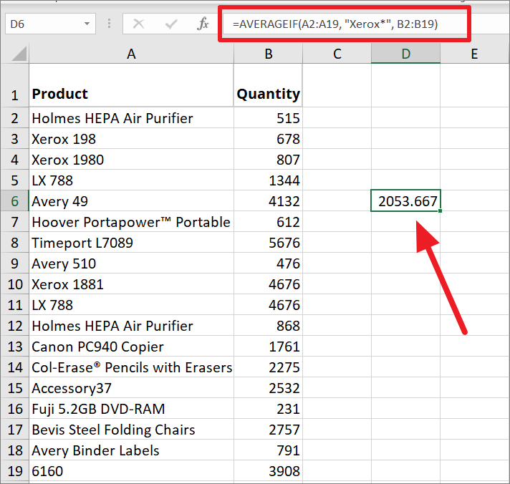The width and height of the screenshot is (510, 484).
Task: Select quantity cell 791
Action: pos(268,450)
